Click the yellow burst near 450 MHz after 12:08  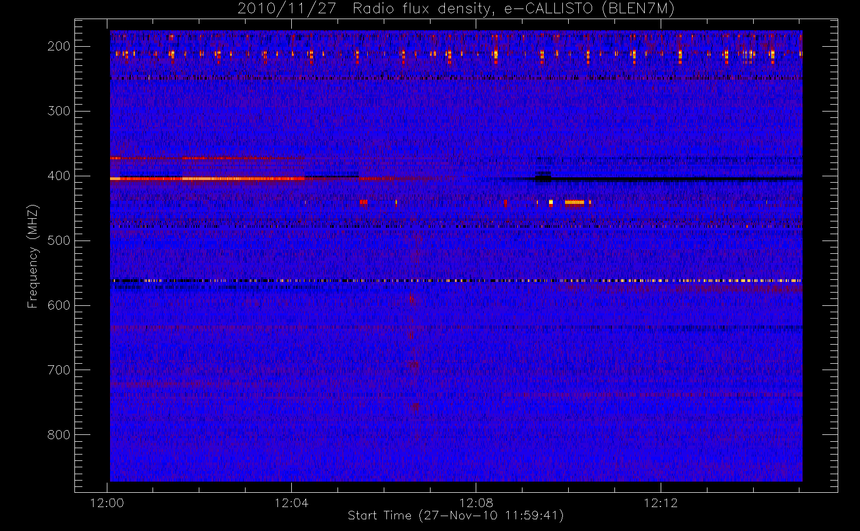tap(575, 202)
